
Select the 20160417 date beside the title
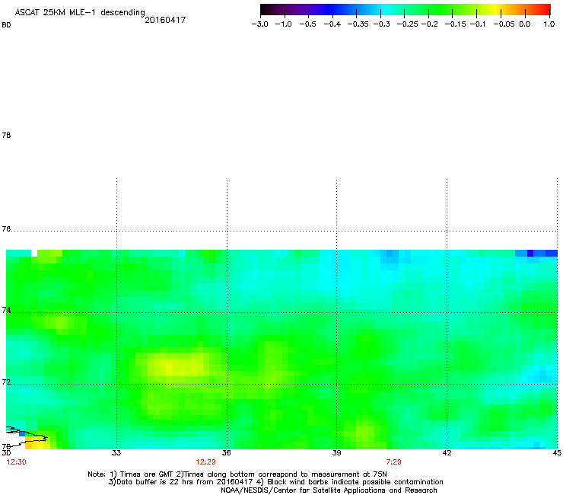tap(165, 20)
